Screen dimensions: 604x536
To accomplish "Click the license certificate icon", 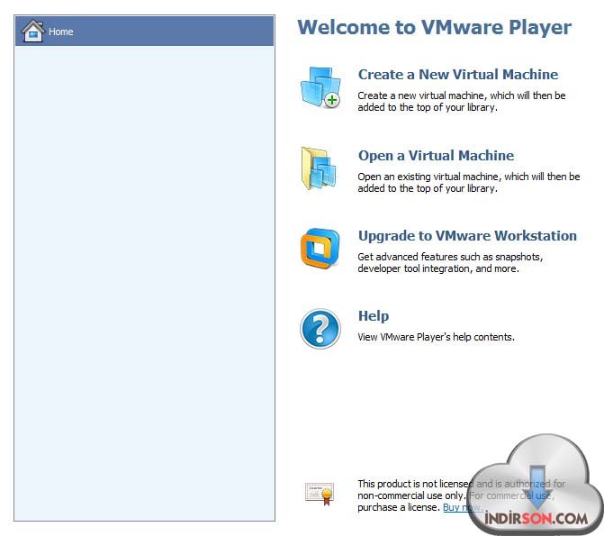I will point(320,494).
